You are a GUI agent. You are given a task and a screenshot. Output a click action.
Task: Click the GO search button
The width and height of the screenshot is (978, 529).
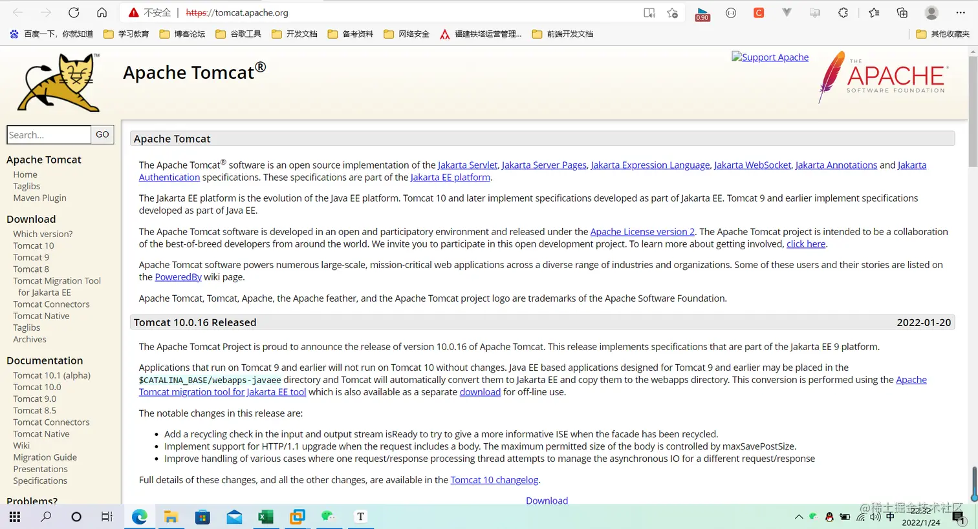[x=102, y=134]
